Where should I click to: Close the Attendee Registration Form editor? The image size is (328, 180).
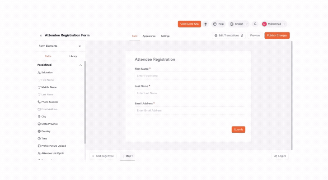[41, 36]
